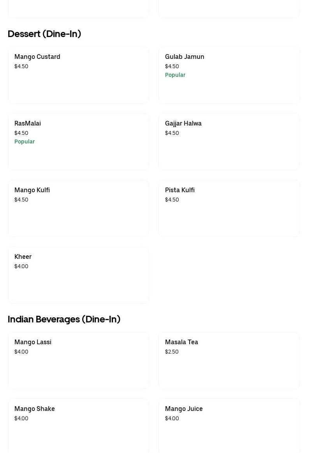The width and height of the screenshot is (313, 453).
Task: Open the Mango Lassi beverage item
Action: pos(78,360)
